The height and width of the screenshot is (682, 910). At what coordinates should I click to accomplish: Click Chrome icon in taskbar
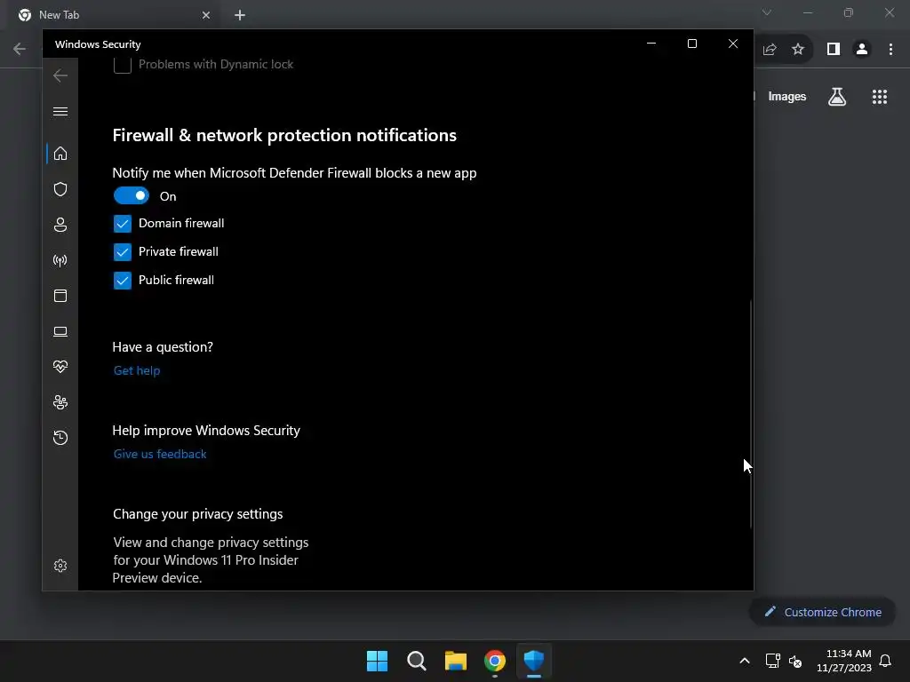point(495,661)
